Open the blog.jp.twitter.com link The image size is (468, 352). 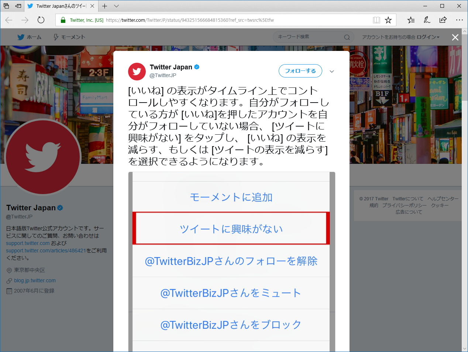(x=35, y=280)
